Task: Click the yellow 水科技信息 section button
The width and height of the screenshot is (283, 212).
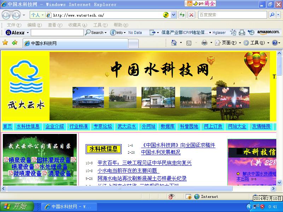Action: coord(104,149)
